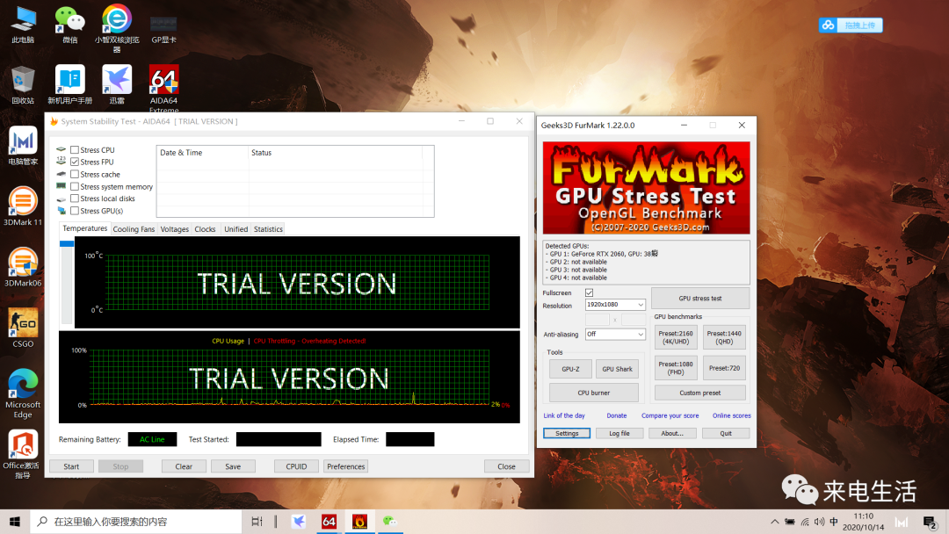Screen dimensions: 949x534
Task: Open the Office激活指导 desktop icon
Action: [23, 454]
